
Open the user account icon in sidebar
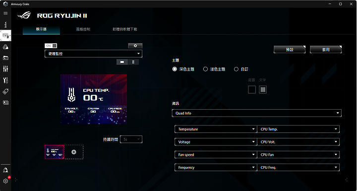[5, 170]
